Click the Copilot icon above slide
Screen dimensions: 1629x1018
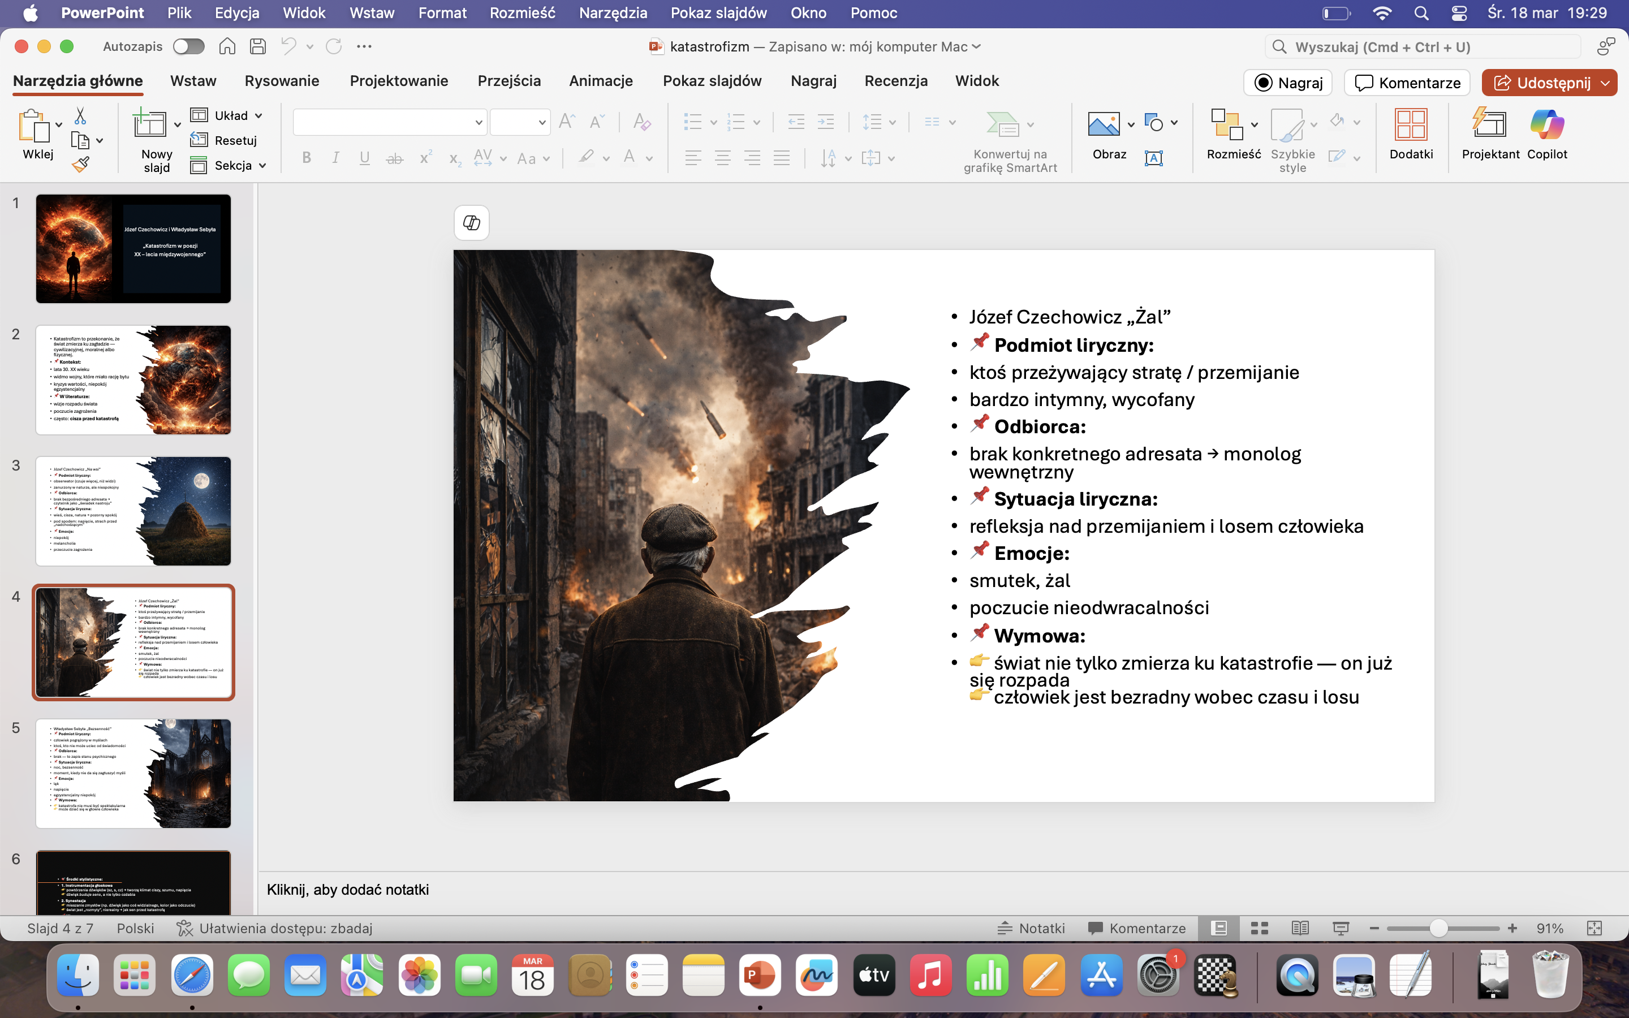(471, 223)
